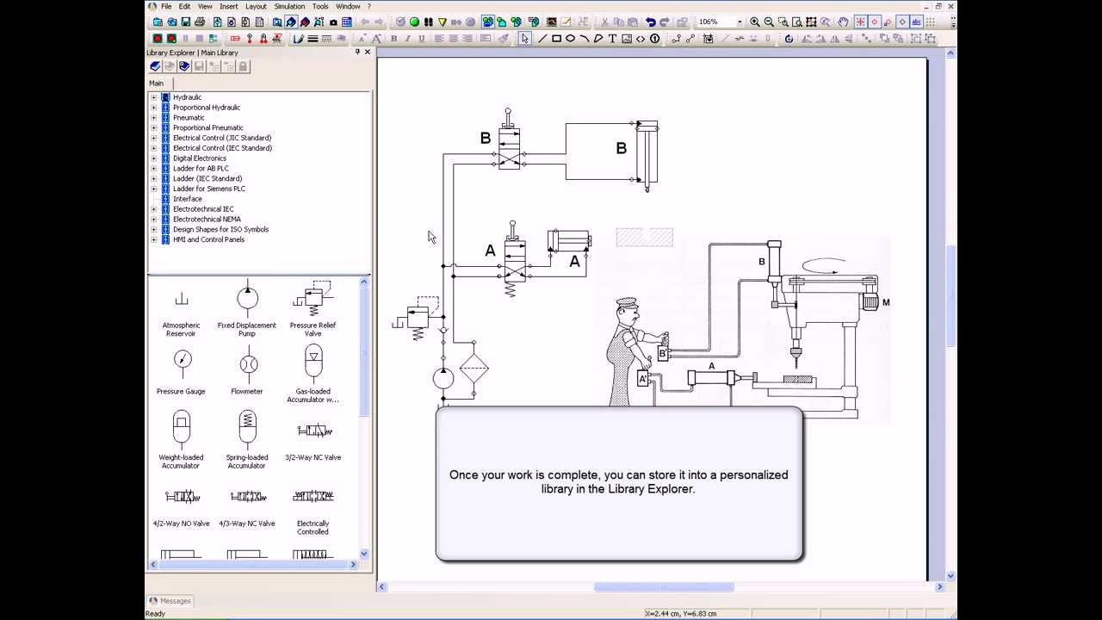Start simulation with green circle button
This screenshot has width=1102, height=620.
point(414,22)
